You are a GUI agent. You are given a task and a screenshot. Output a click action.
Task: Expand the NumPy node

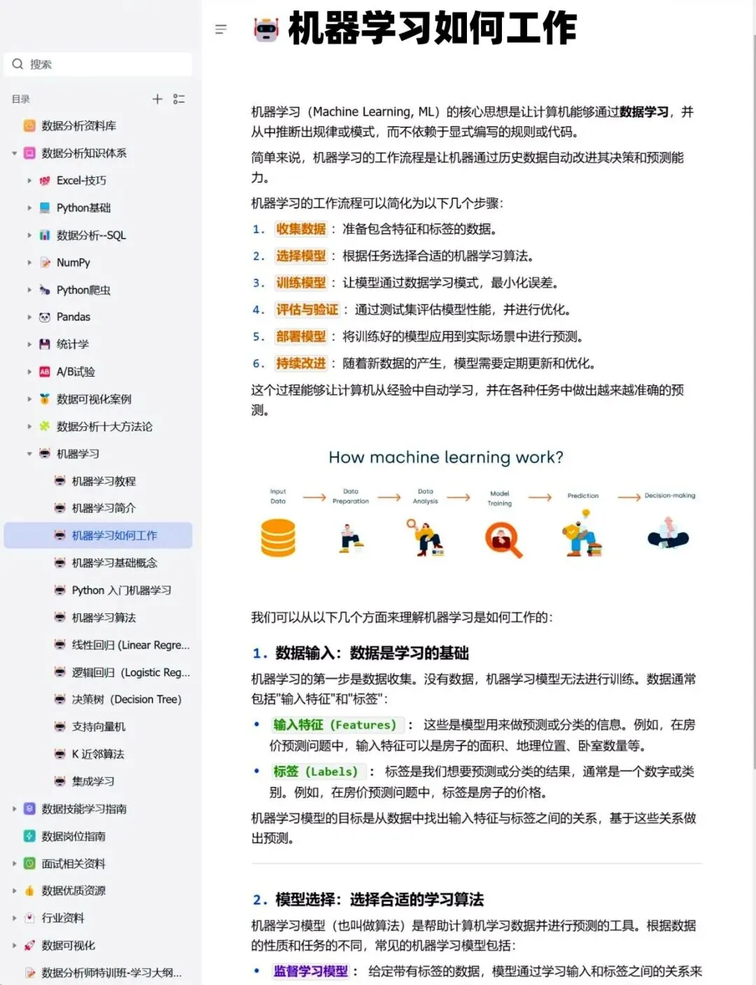pyautogui.click(x=29, y=263)
